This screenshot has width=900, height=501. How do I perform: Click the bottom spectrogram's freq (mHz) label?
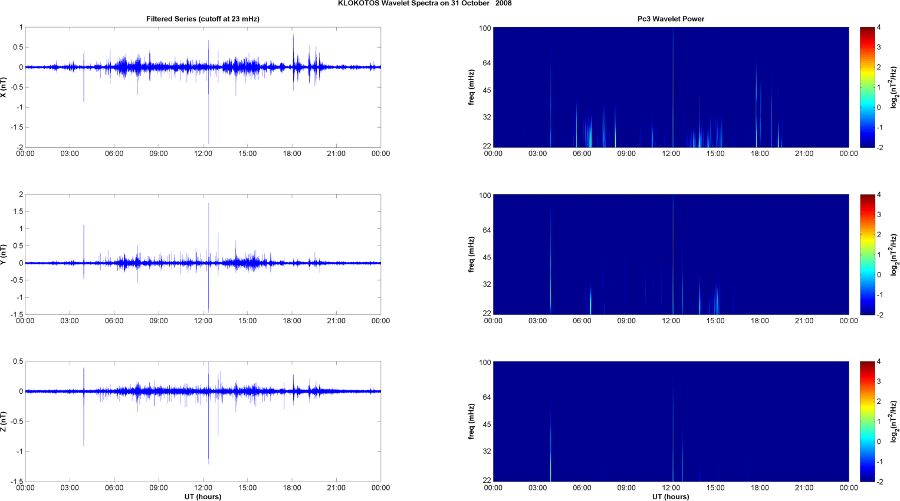pyautogui.click(x=472, y=422)
